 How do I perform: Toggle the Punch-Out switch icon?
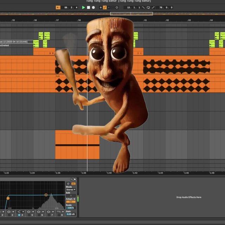point(153,7)
